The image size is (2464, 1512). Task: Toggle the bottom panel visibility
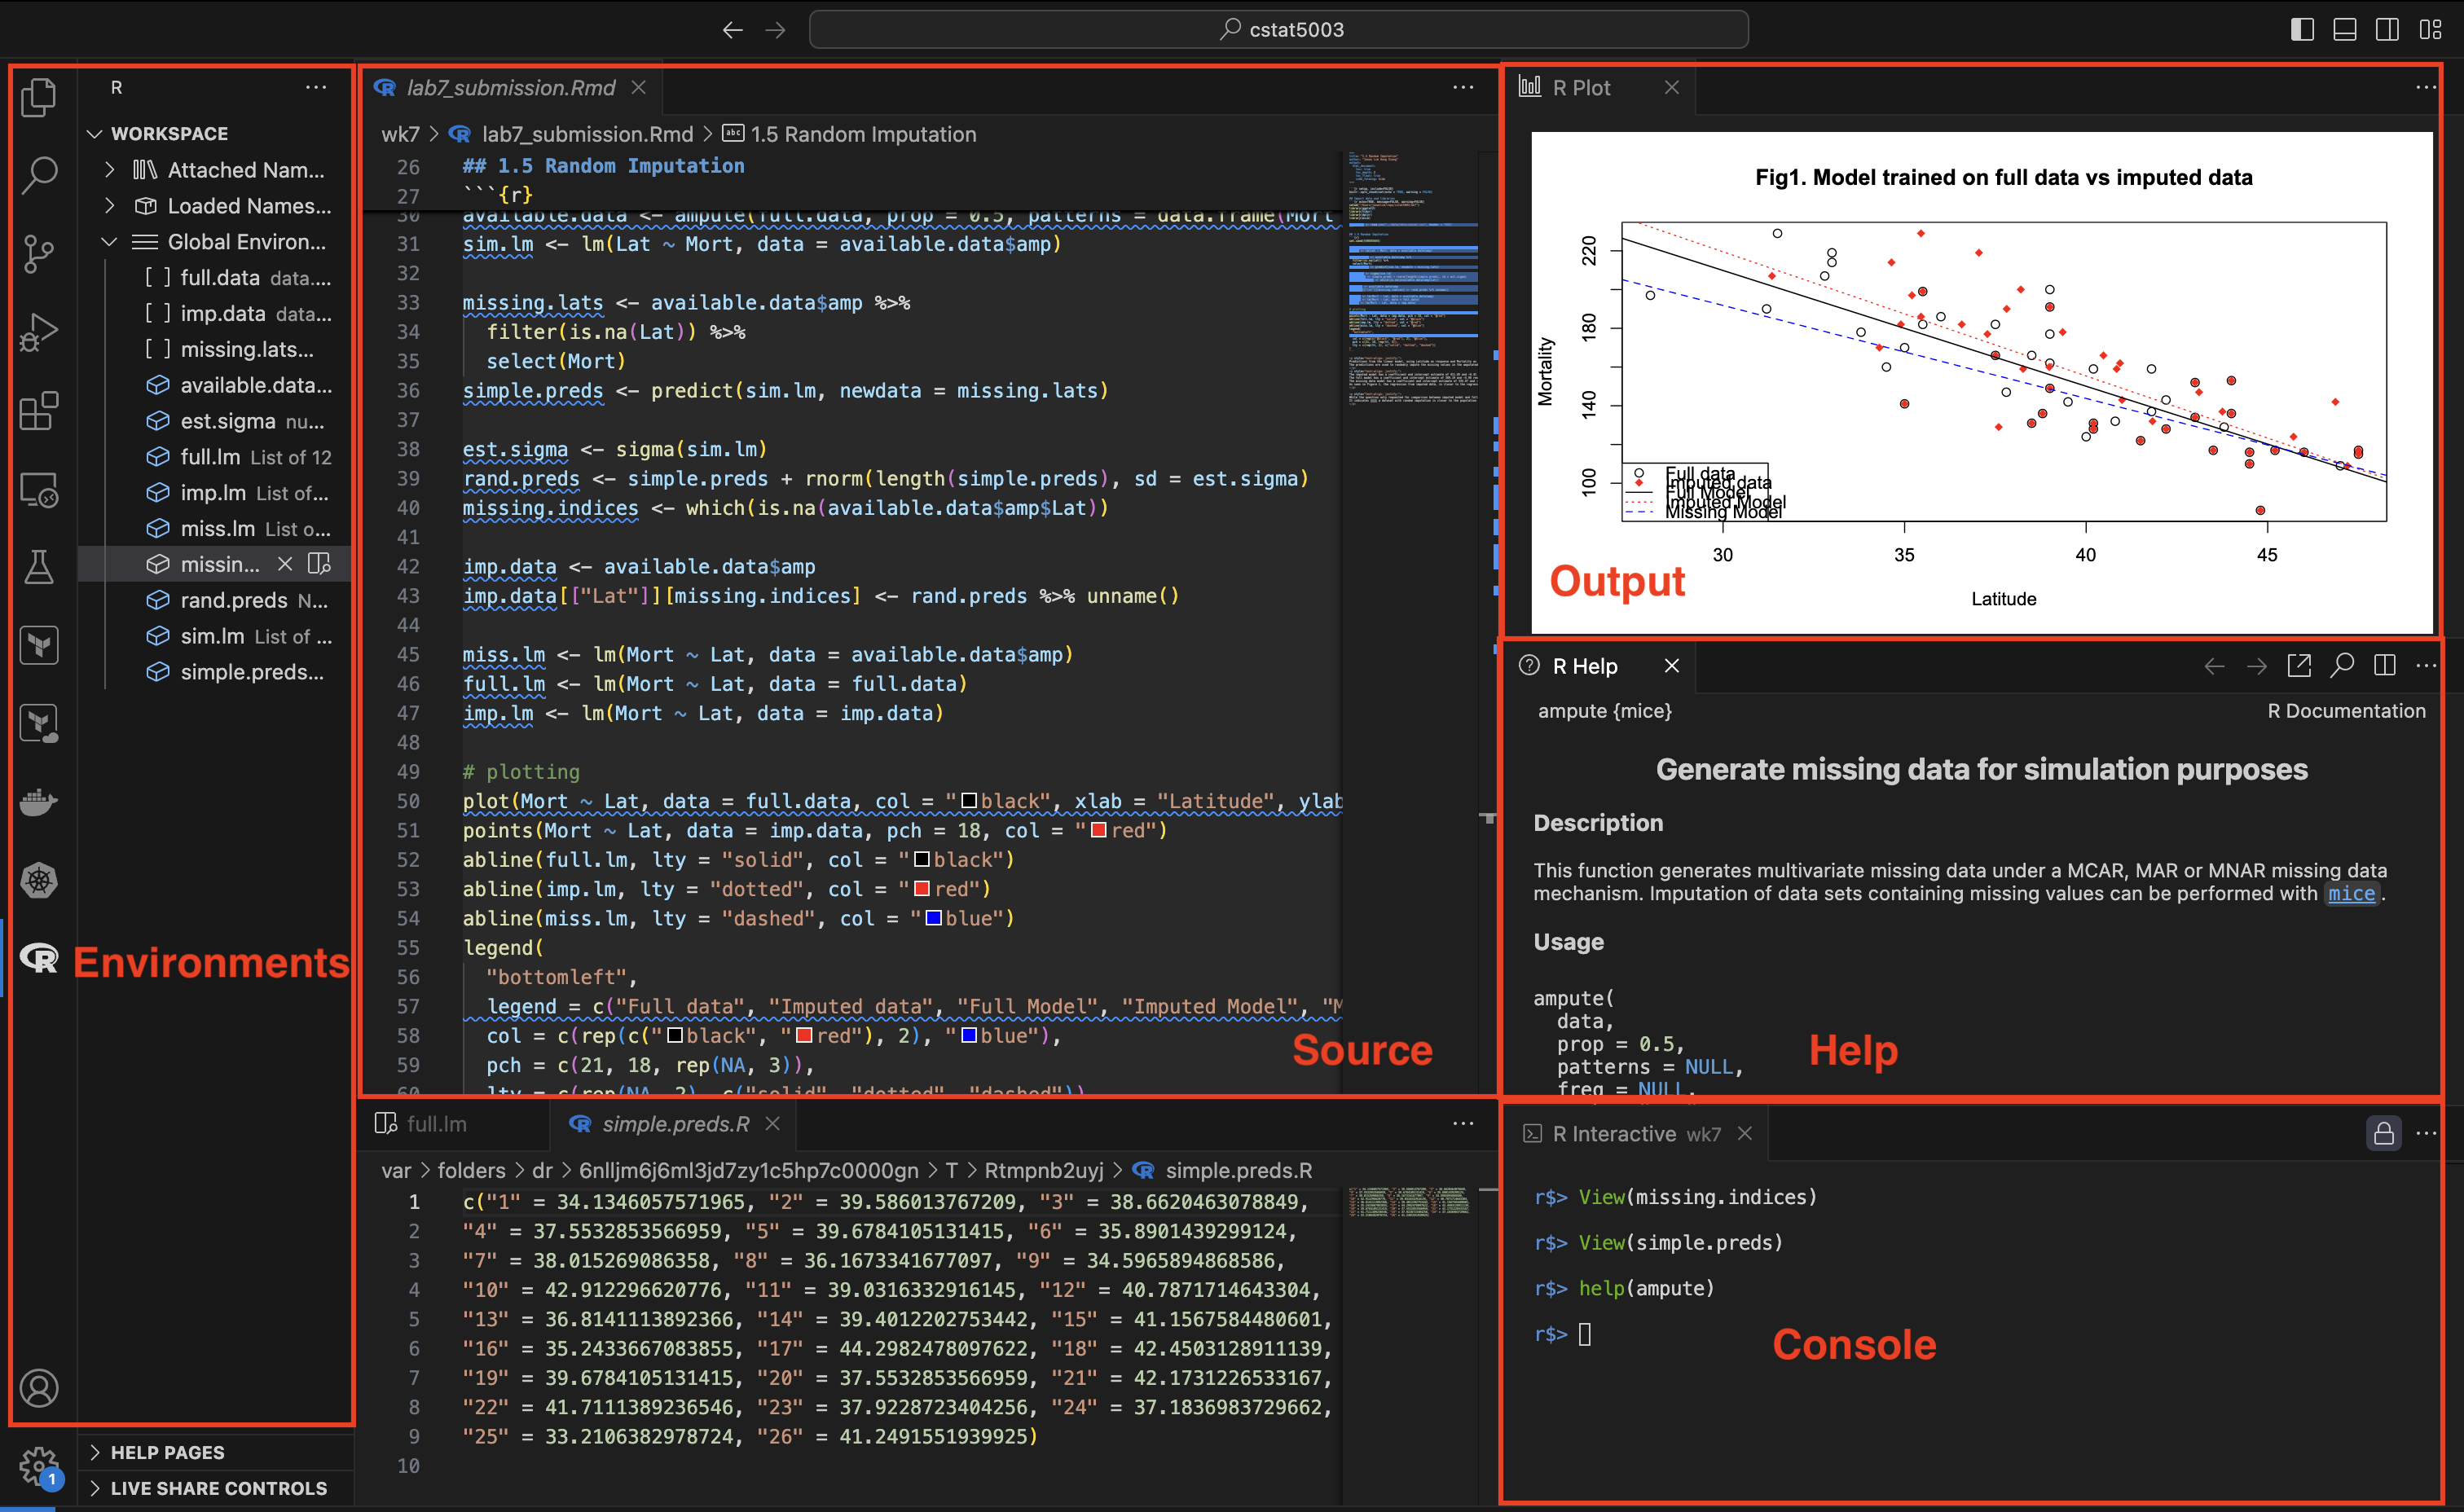point(2345,29)
